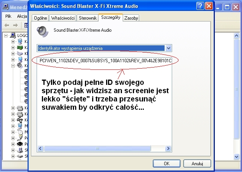Click the speaker icon in the properties dialog
The image size is (242, 172).
42,31
